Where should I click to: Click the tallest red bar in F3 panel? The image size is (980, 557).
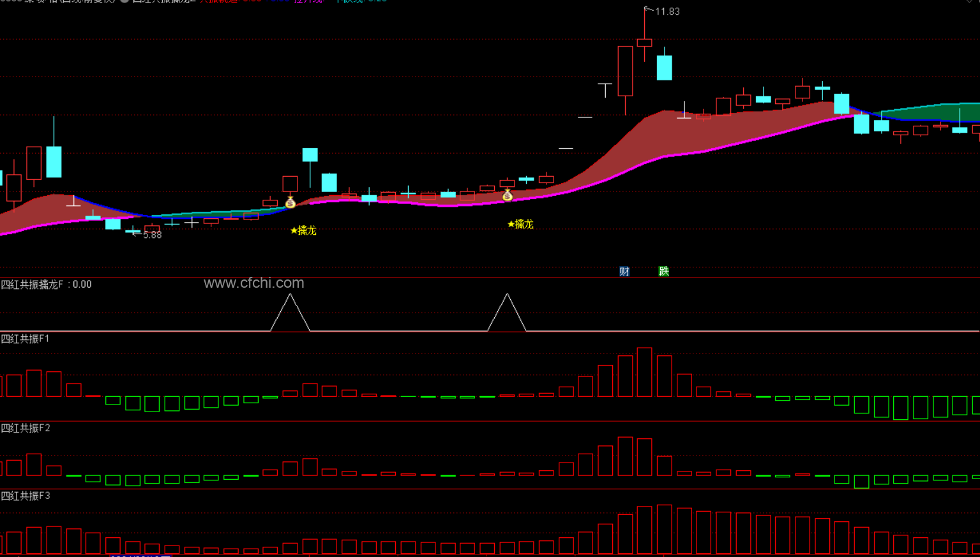(x=665, y=530)
